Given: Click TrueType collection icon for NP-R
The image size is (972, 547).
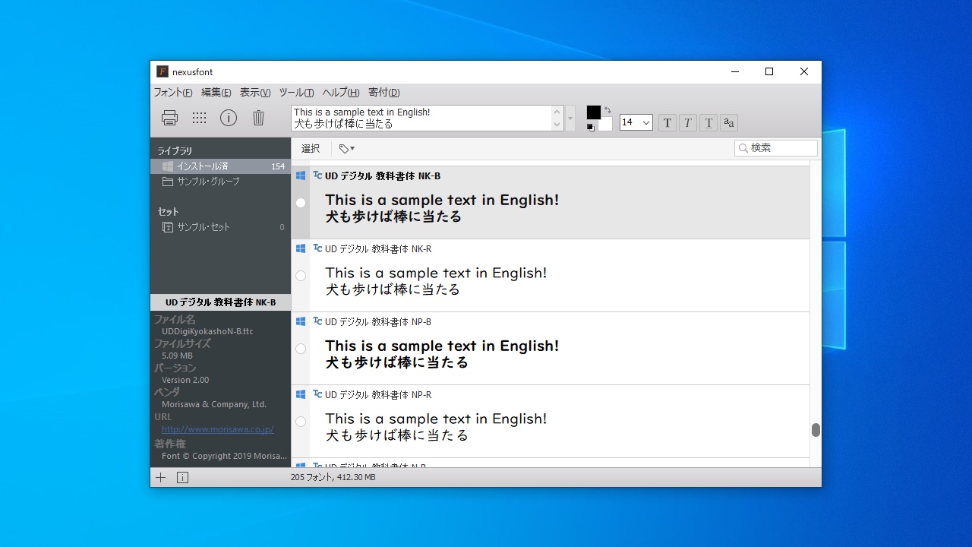Looking at the screenshot, I should [317, 394].
